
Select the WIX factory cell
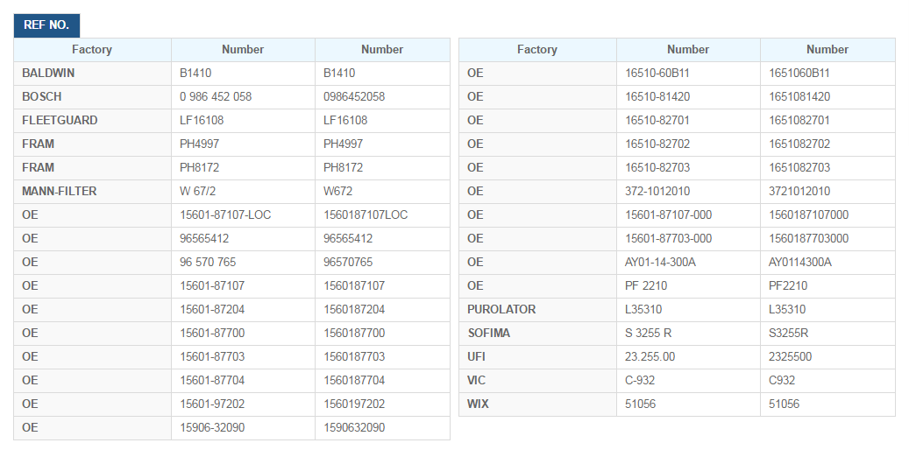[538, 404]
